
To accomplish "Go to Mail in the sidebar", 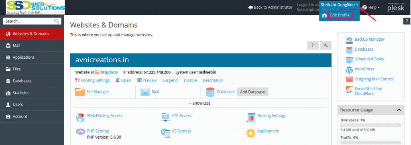I will (32, 46).
